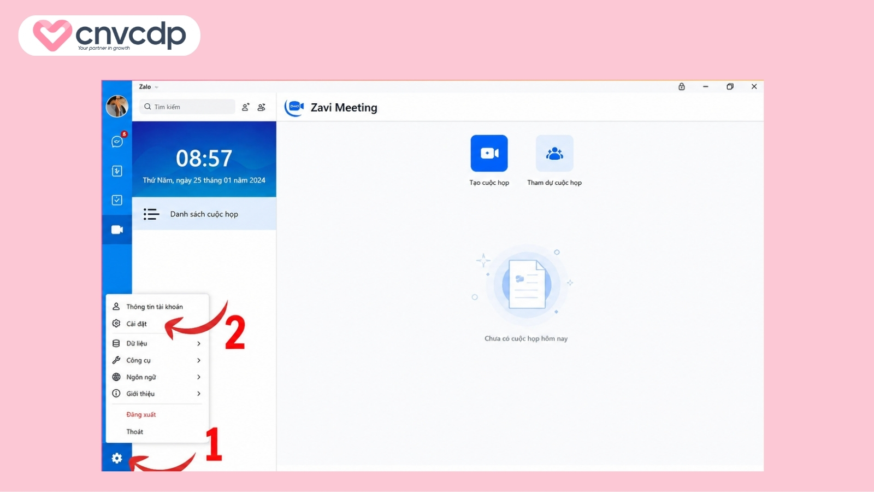Focus the Tìm kiếm search field
874x492 pixels.
187,107
